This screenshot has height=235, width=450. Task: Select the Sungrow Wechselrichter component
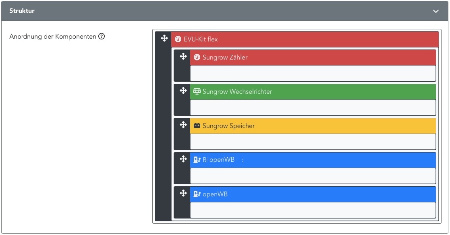pyautogui.click(x=313, y=92)
